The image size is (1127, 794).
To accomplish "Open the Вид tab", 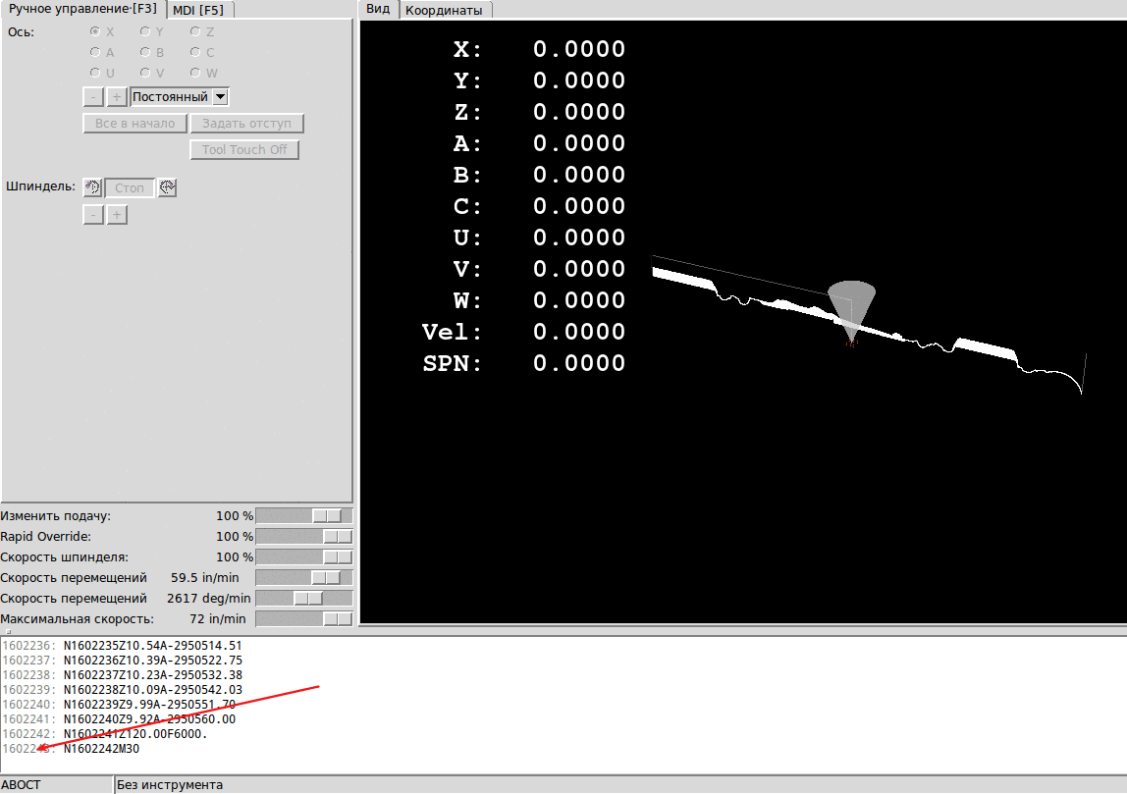I will 377,9.
